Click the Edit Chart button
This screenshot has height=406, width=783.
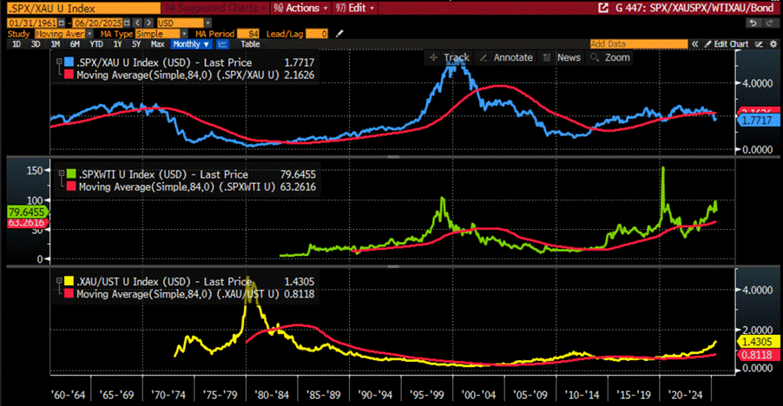(727, 44)
